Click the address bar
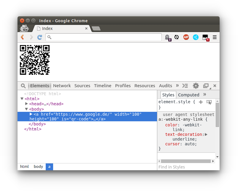Viewport: 238px width, 191px height. click(104, 37)
